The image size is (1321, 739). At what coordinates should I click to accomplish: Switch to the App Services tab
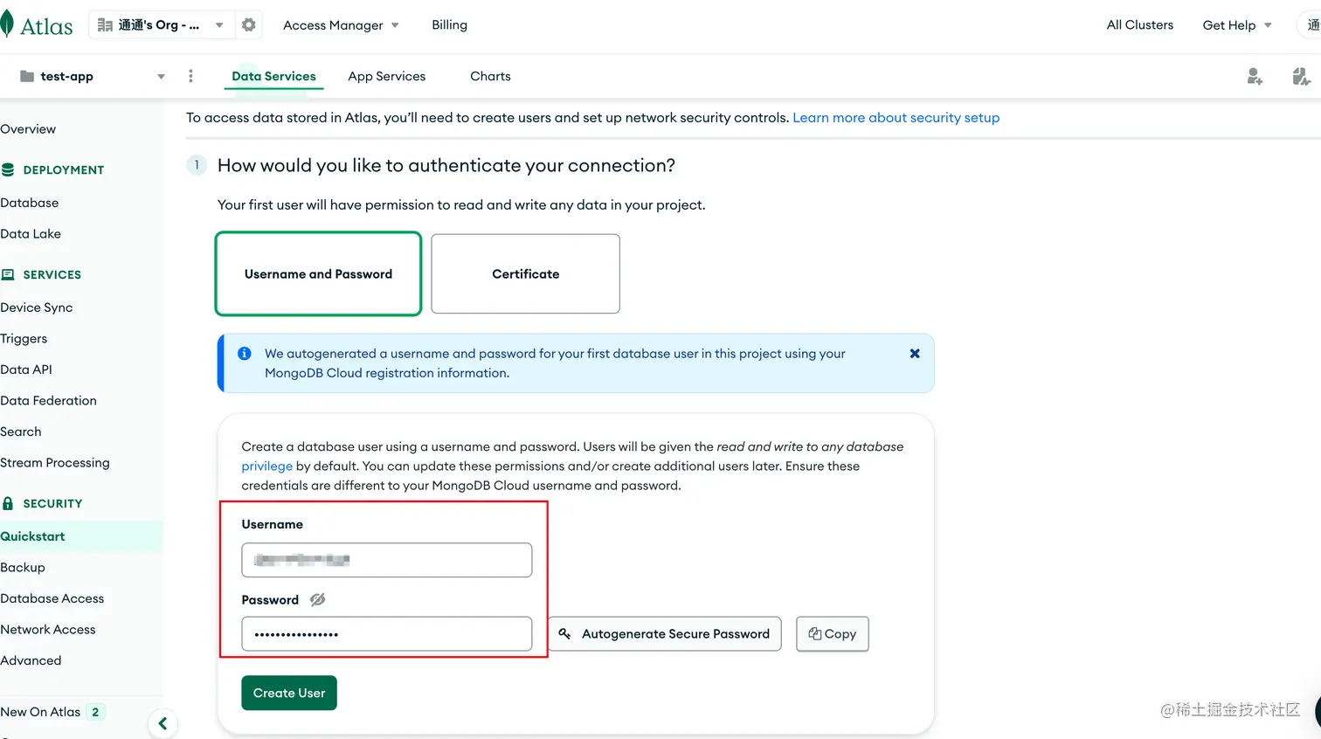386,76
